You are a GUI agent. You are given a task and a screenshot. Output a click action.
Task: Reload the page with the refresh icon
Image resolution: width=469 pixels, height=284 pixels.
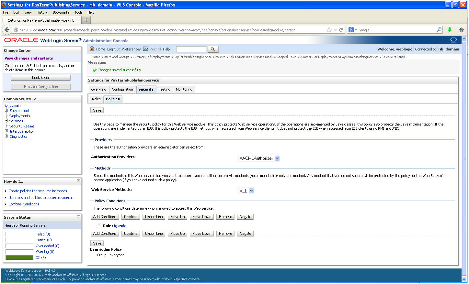pyautogui.click(x=341, y=30)
